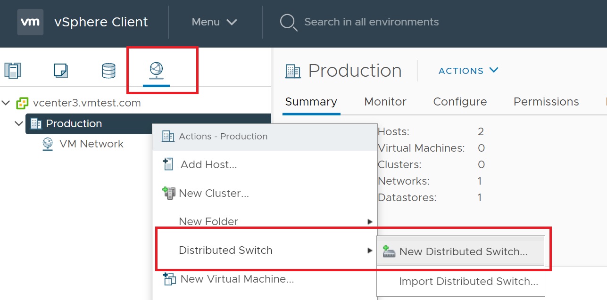Switch to the Monitor tab
Screen dimensions: 607x300
pyautogui.click(x=385, y=102)
